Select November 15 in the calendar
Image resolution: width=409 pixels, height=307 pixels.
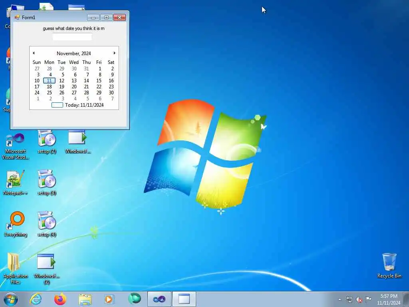99,81
